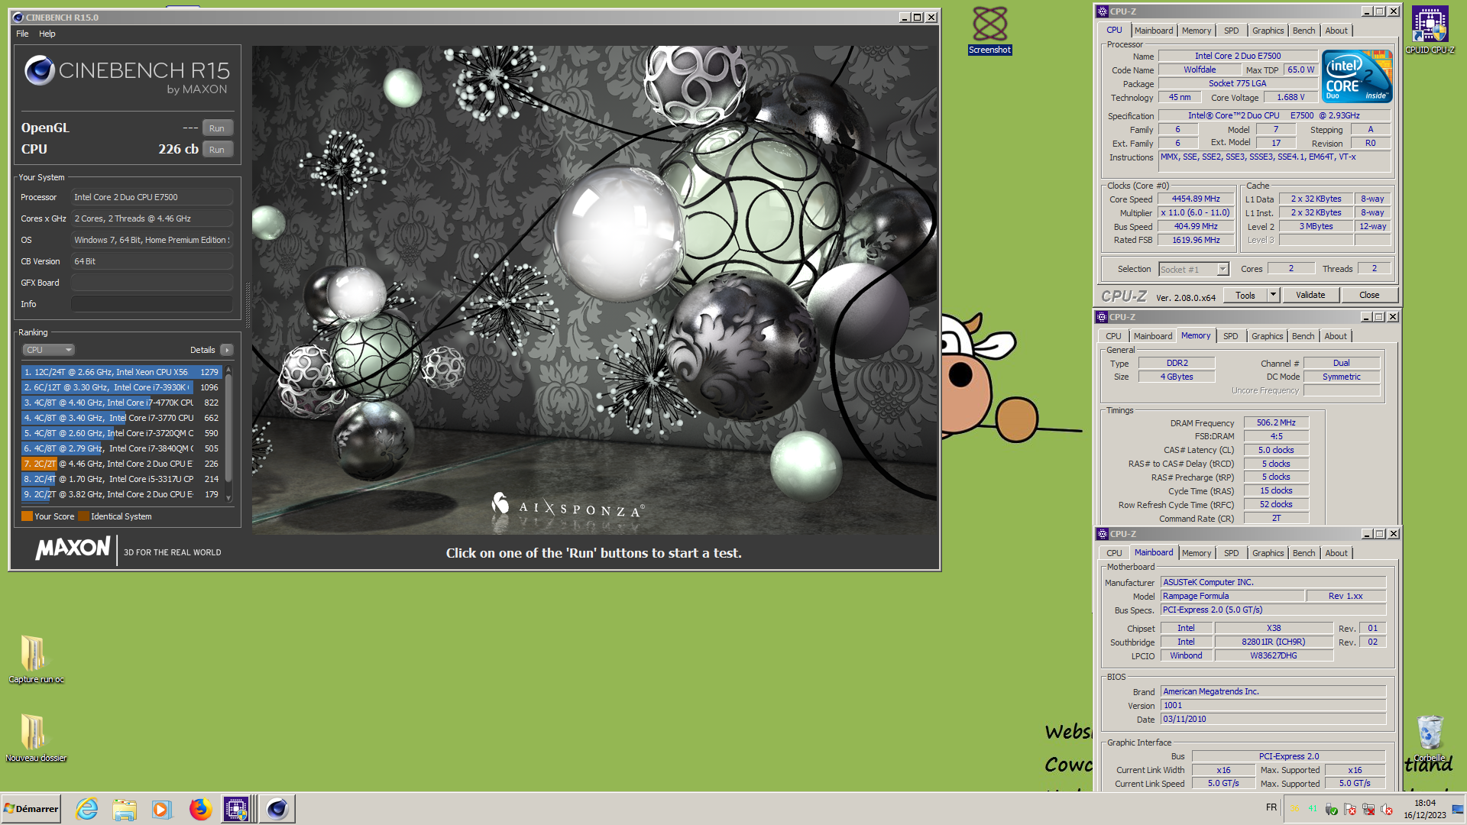
Task: Switch to Graphics tab in top CPU-Z
Action: (1268, 31)
